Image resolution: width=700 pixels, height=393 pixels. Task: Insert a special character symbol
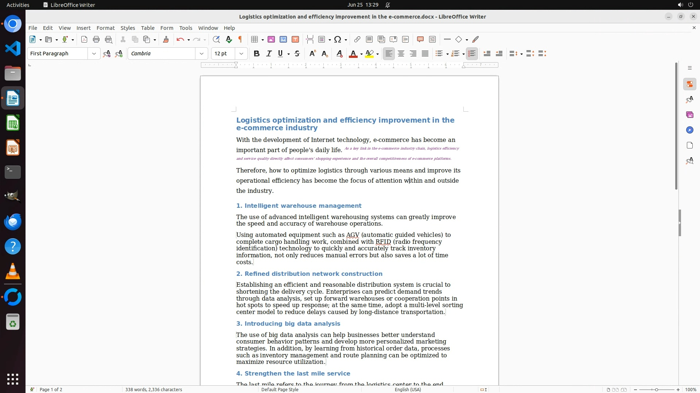tap(338, 39)
